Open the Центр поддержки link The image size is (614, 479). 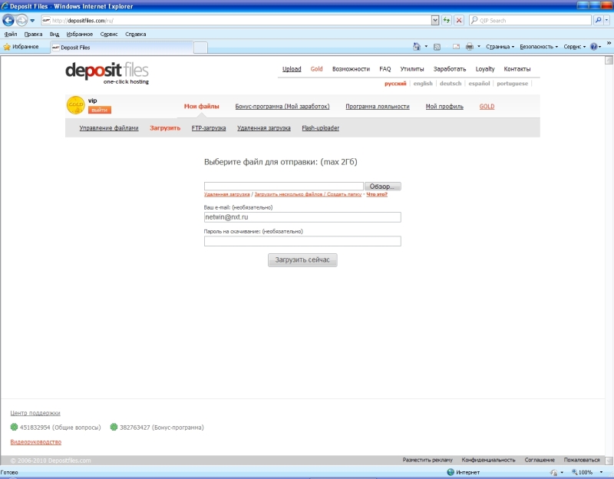(35, 413)
